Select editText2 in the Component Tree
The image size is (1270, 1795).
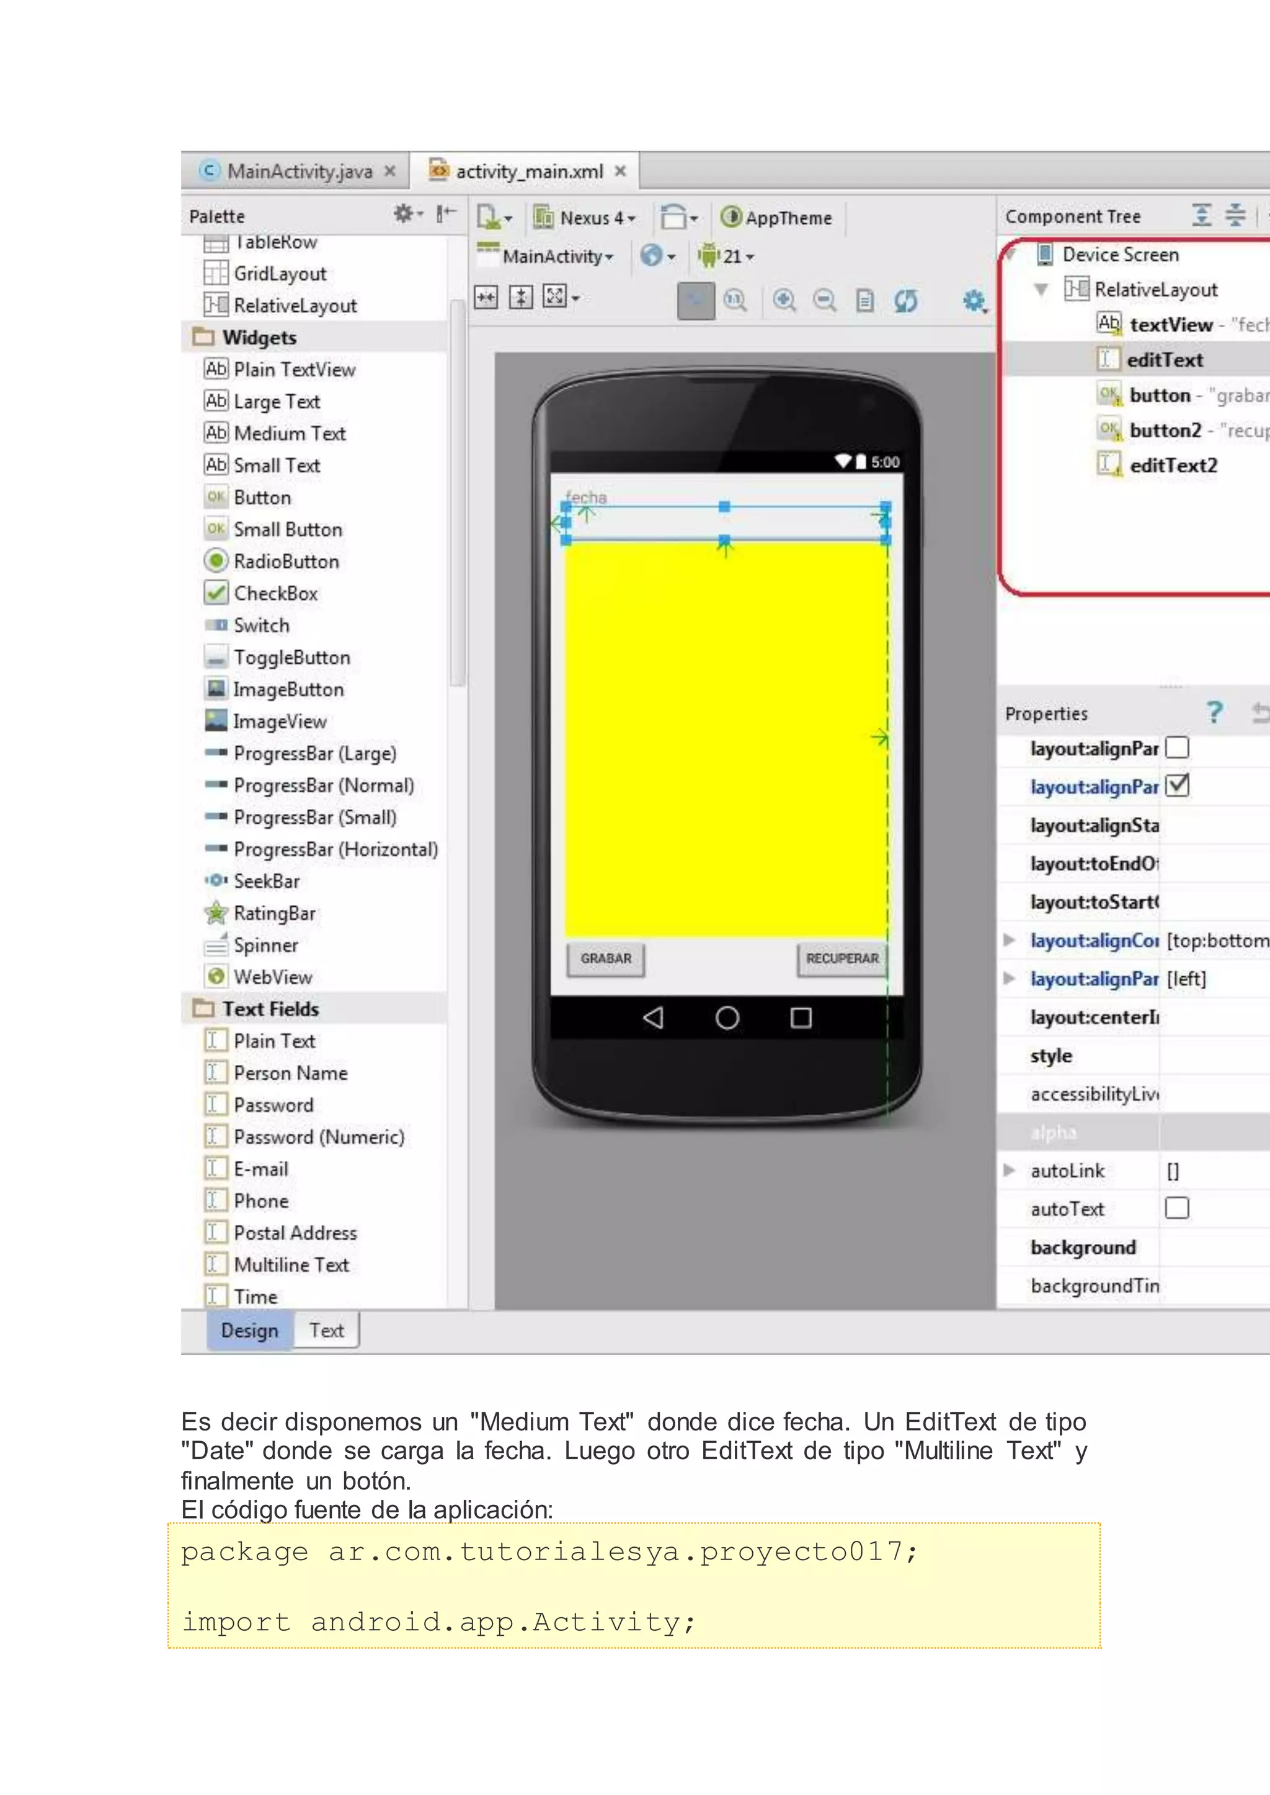pos(1157,465)
